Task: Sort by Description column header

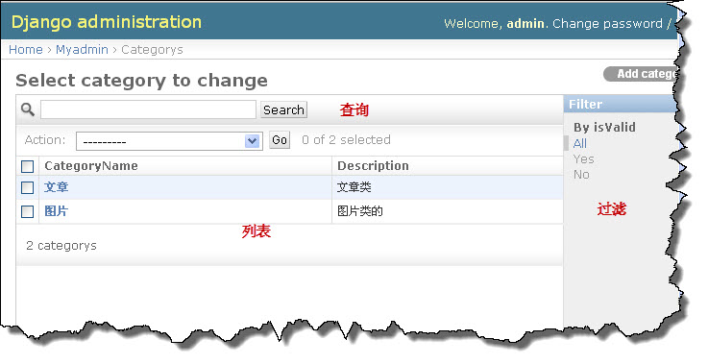Action: tap(373, 166)
